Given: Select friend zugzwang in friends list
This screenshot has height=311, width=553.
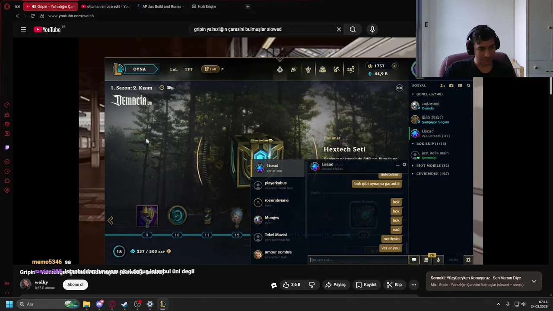Looking at the screenshot, I should (x=440, y=106).
